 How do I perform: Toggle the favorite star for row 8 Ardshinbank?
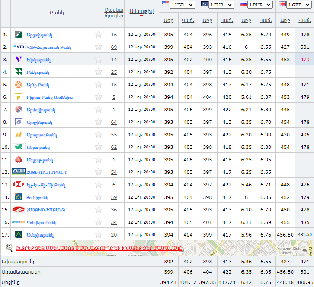(x=99, y=122)
